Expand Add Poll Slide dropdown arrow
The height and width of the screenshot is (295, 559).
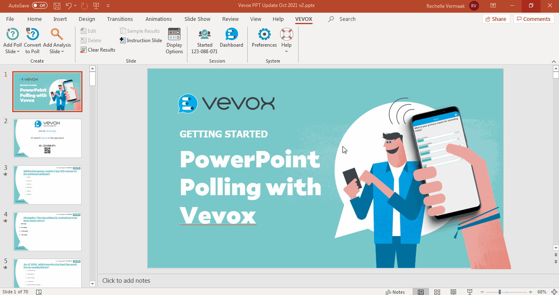[18, 52]
